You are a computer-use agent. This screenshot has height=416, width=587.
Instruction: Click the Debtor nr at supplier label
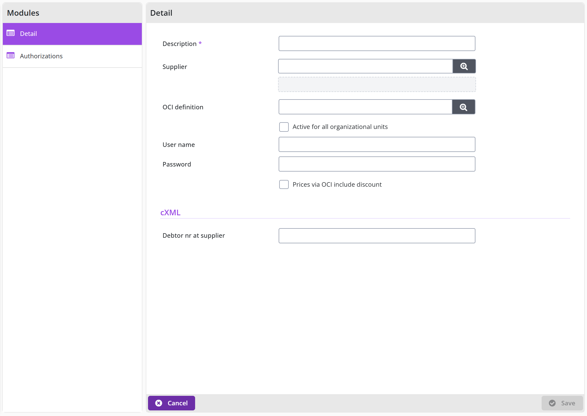[x=194, y=235]
